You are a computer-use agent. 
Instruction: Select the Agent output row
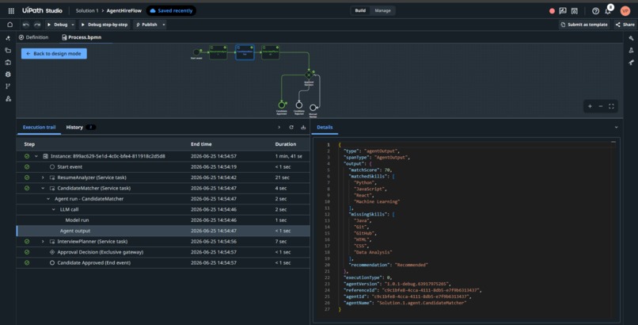coord(163,231)
